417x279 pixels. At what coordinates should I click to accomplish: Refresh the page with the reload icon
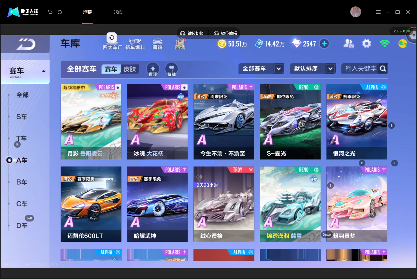pyautogui.click(x=60, y=12)
